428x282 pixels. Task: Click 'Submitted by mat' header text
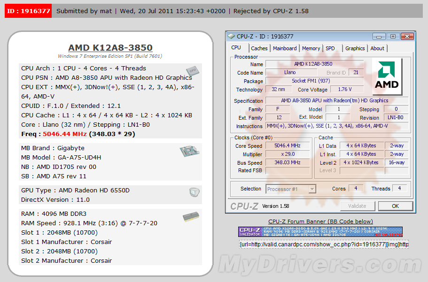(84, 11)
